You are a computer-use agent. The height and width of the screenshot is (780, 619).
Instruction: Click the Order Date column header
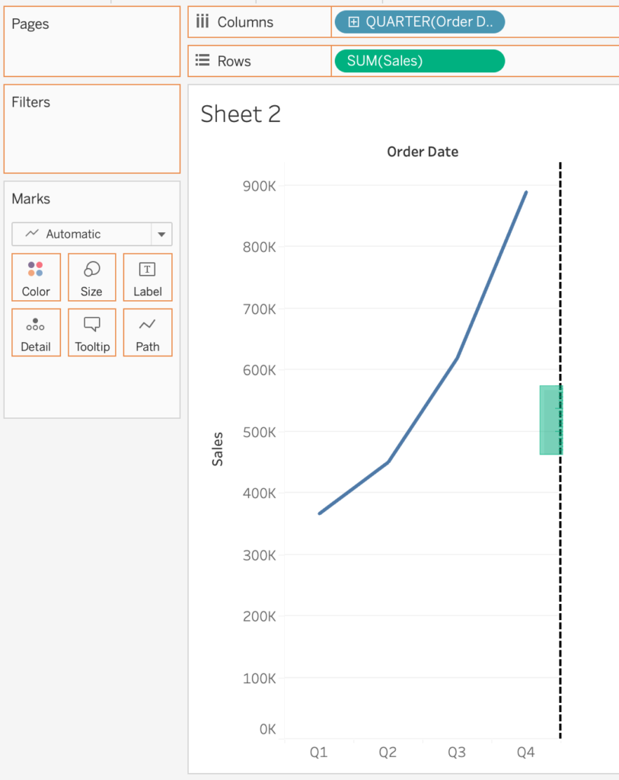423,152
